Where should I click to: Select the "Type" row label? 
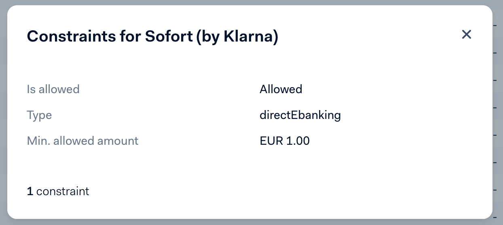coord(39,115)
